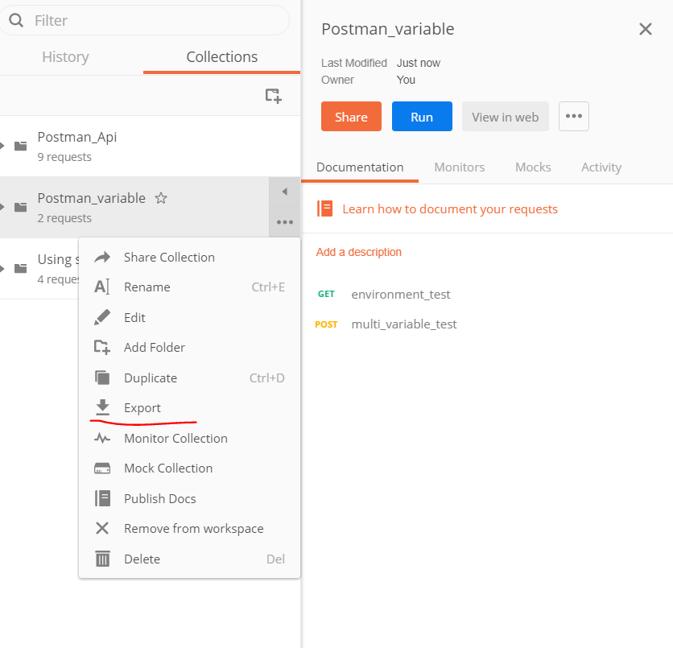The width and height of the screenshot is (673, 648).
Task: Select the Postman_Api collection name
Action: click(x=76, y=137)
